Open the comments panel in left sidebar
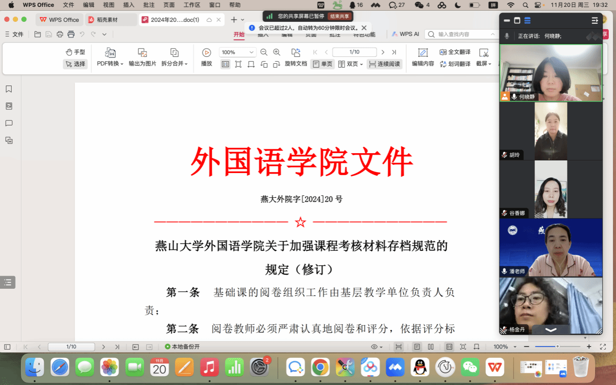The width and height of the screenshot is (616, 385). (x=9, y=123)
